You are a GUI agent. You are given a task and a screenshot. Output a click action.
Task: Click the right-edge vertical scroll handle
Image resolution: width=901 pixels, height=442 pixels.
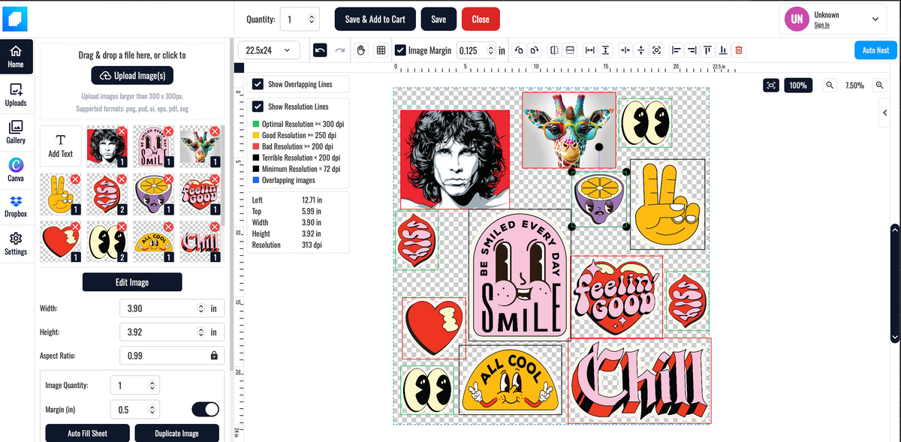coord(893,282)
